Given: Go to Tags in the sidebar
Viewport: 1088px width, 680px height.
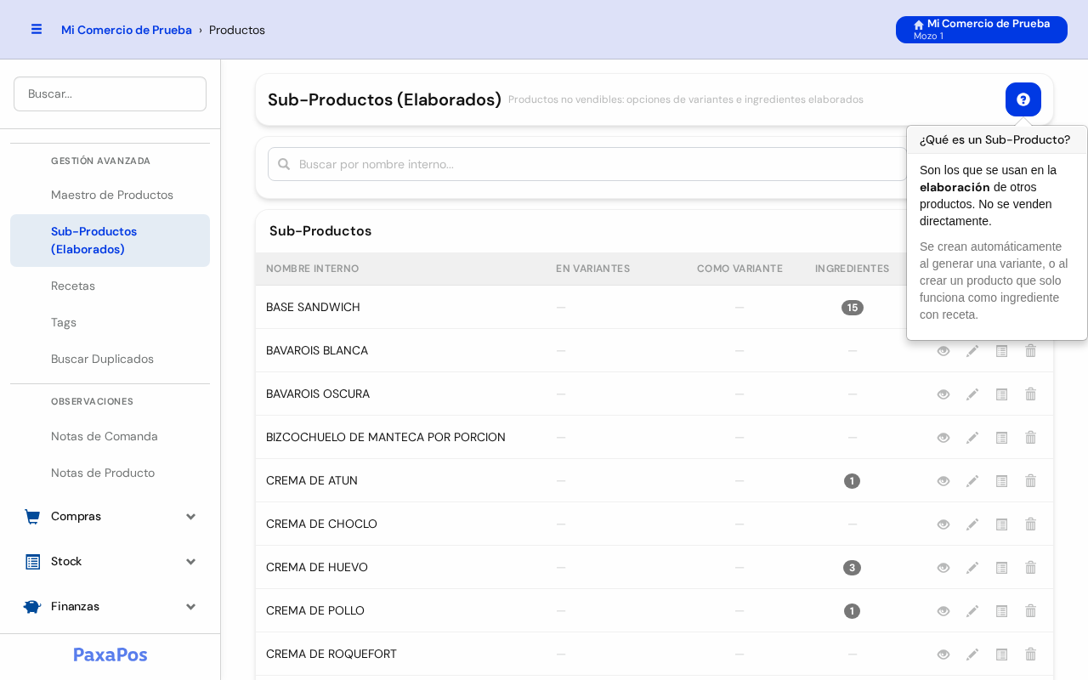Looking at the screenshot, I should pos(64,322).
